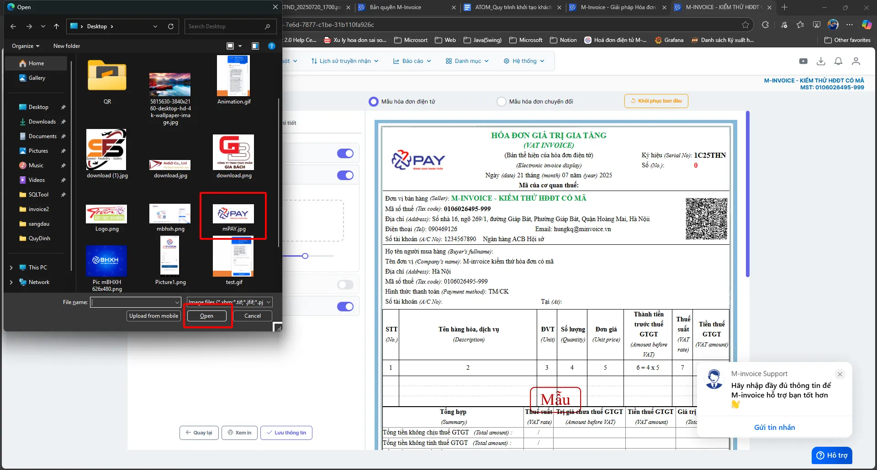877x470 pixels.
Task: Open browser settings and more menu
Action: 850,25
